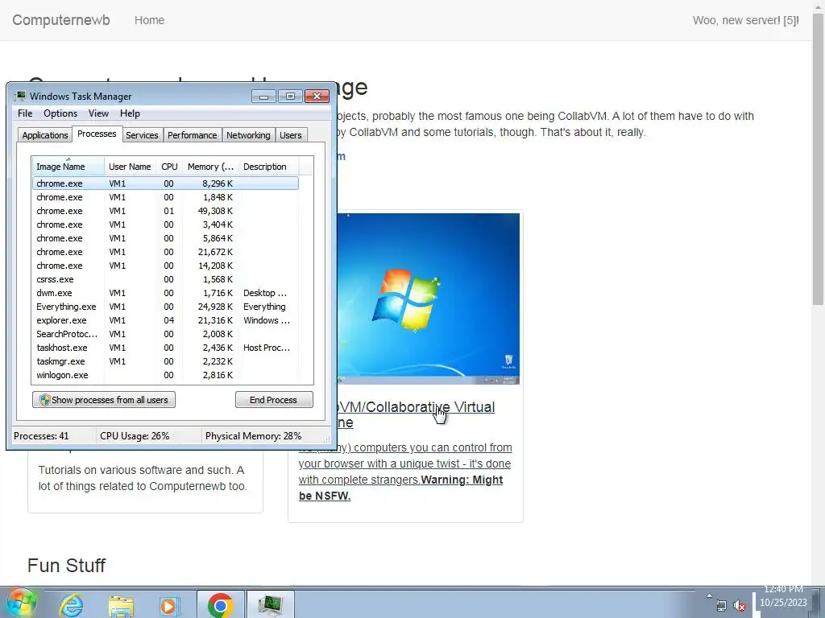825x618 pixels.
Task: Switch to the Processes tab
Action: [x=97, y=134]
